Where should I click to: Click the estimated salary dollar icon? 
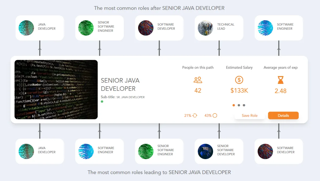(239, 80)
